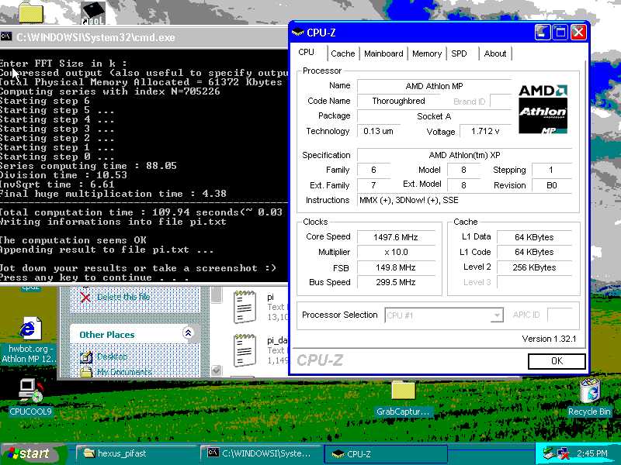621x465 pixels.
Task: Click the L1 Data 64 KBytes value
Action: tap(534, 237)
